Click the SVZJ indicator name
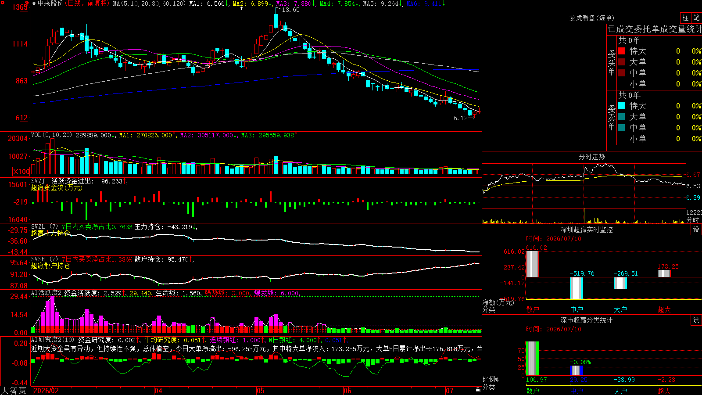 tap(38, 181)
